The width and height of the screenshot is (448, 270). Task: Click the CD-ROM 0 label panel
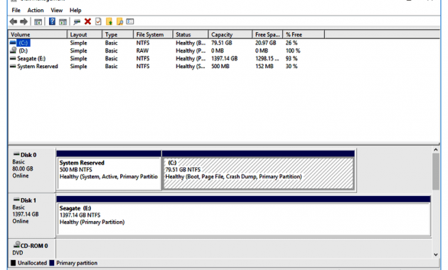click(32, 249)
